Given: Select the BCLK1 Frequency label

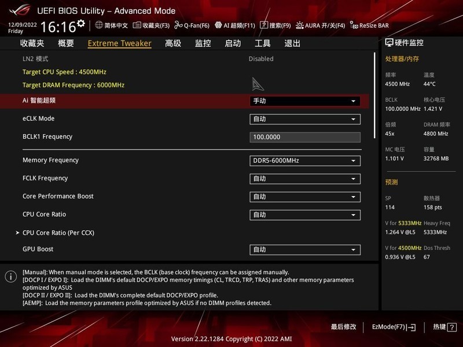Looking at the screenshot, I should 47,136.
